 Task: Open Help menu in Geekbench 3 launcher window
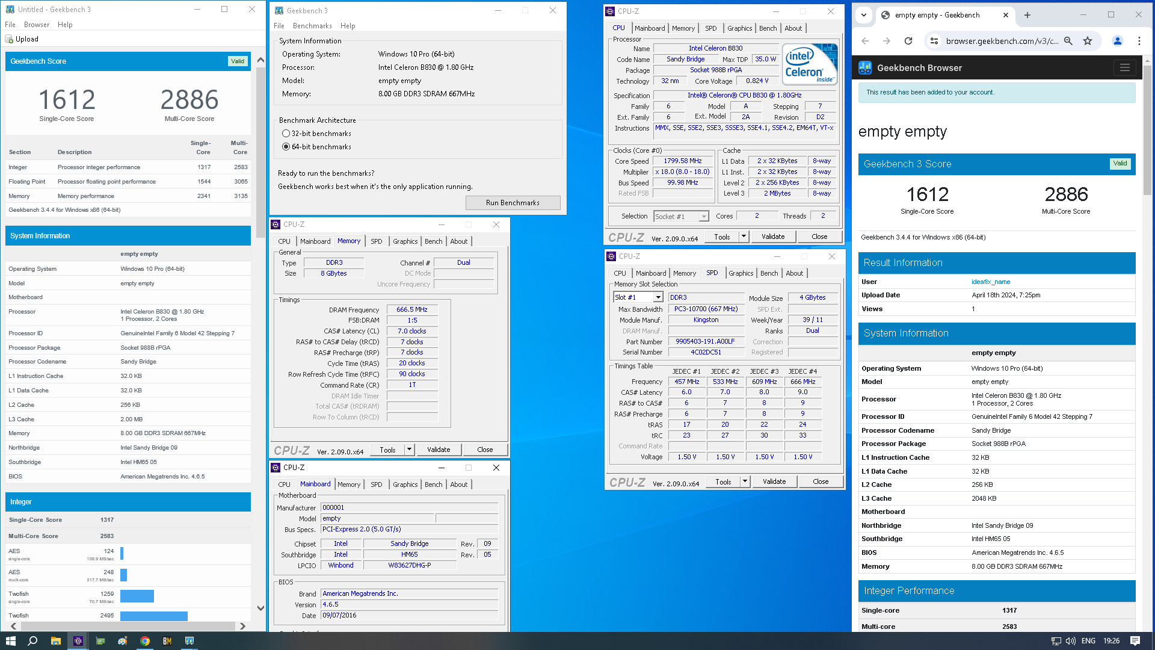pyautogui.click(x=348, y=26)
